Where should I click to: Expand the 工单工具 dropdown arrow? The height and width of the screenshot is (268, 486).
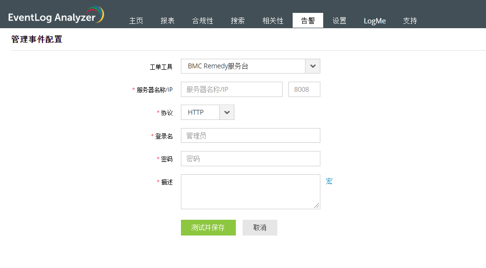pos(313,66)
